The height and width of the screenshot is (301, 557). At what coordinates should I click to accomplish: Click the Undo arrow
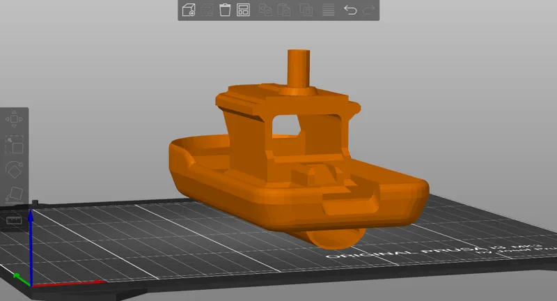350,10
